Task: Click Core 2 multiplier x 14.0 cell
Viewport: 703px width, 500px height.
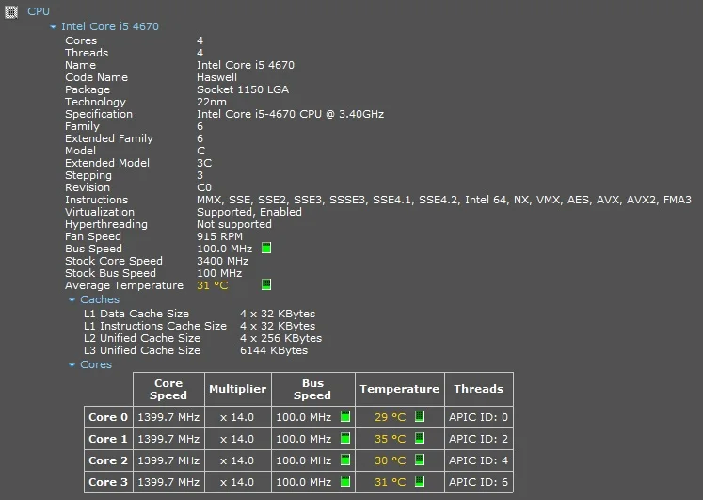Action: [x=237, y=460]
